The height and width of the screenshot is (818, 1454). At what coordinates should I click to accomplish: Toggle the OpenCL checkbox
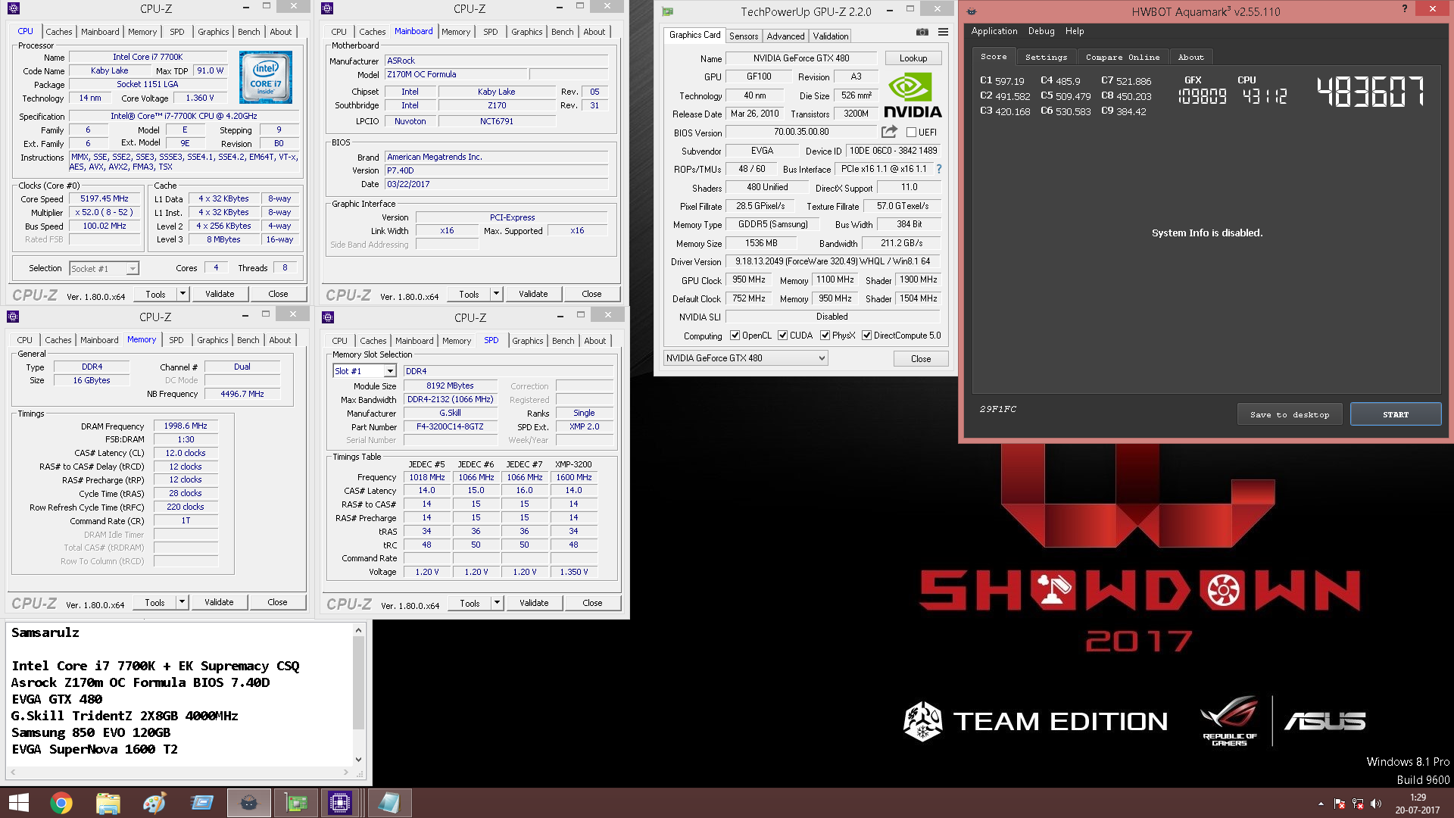click(735, 336)
